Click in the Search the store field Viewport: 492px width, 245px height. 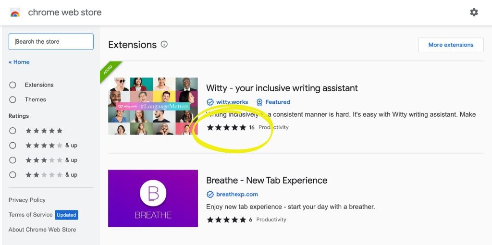(51, 42)
